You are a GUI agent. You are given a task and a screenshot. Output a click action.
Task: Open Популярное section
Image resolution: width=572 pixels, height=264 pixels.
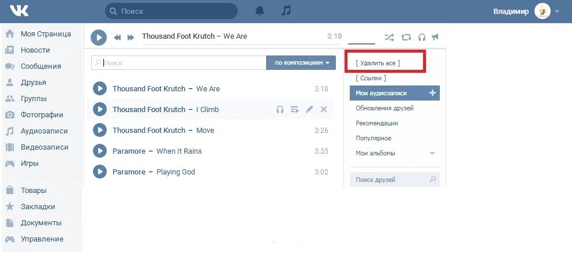(x=373, y=139)
